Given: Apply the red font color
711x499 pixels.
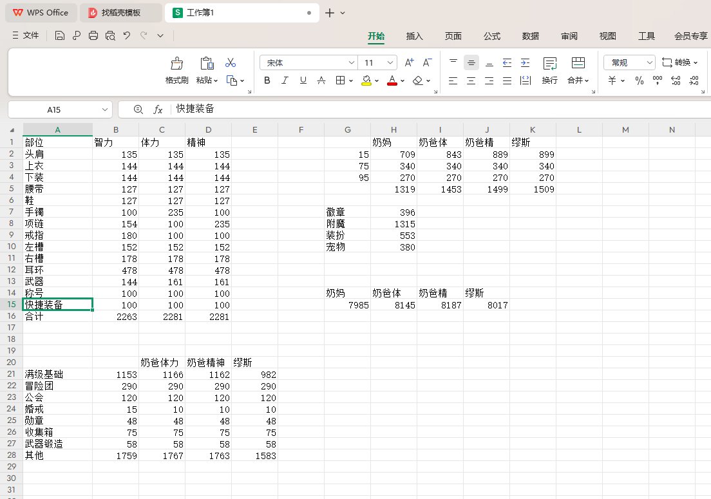Looking at the screenshot, I should (392, 80).
